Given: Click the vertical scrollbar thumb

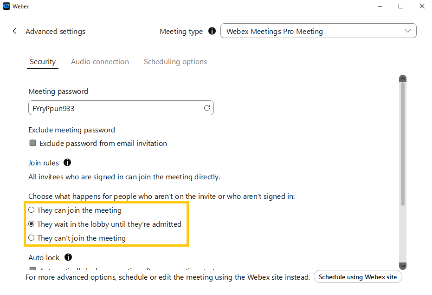Looking at the screenshot, I should click(403, 144).
